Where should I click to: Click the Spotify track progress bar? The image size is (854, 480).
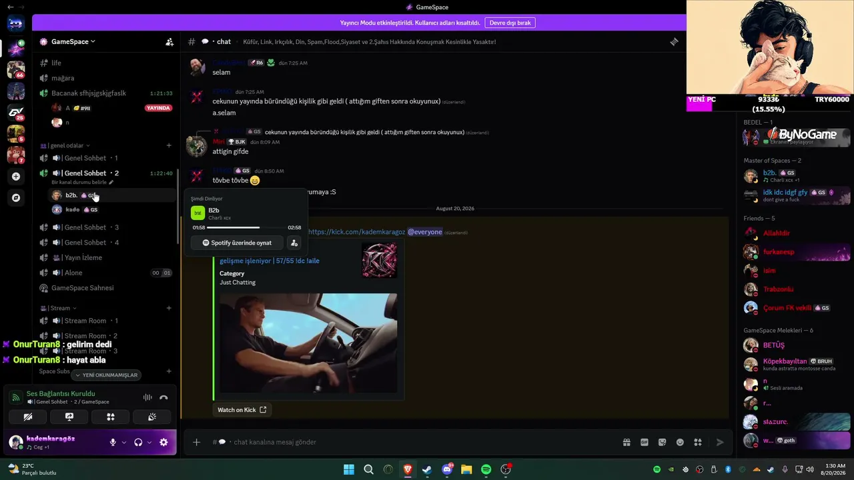point(246,227)
